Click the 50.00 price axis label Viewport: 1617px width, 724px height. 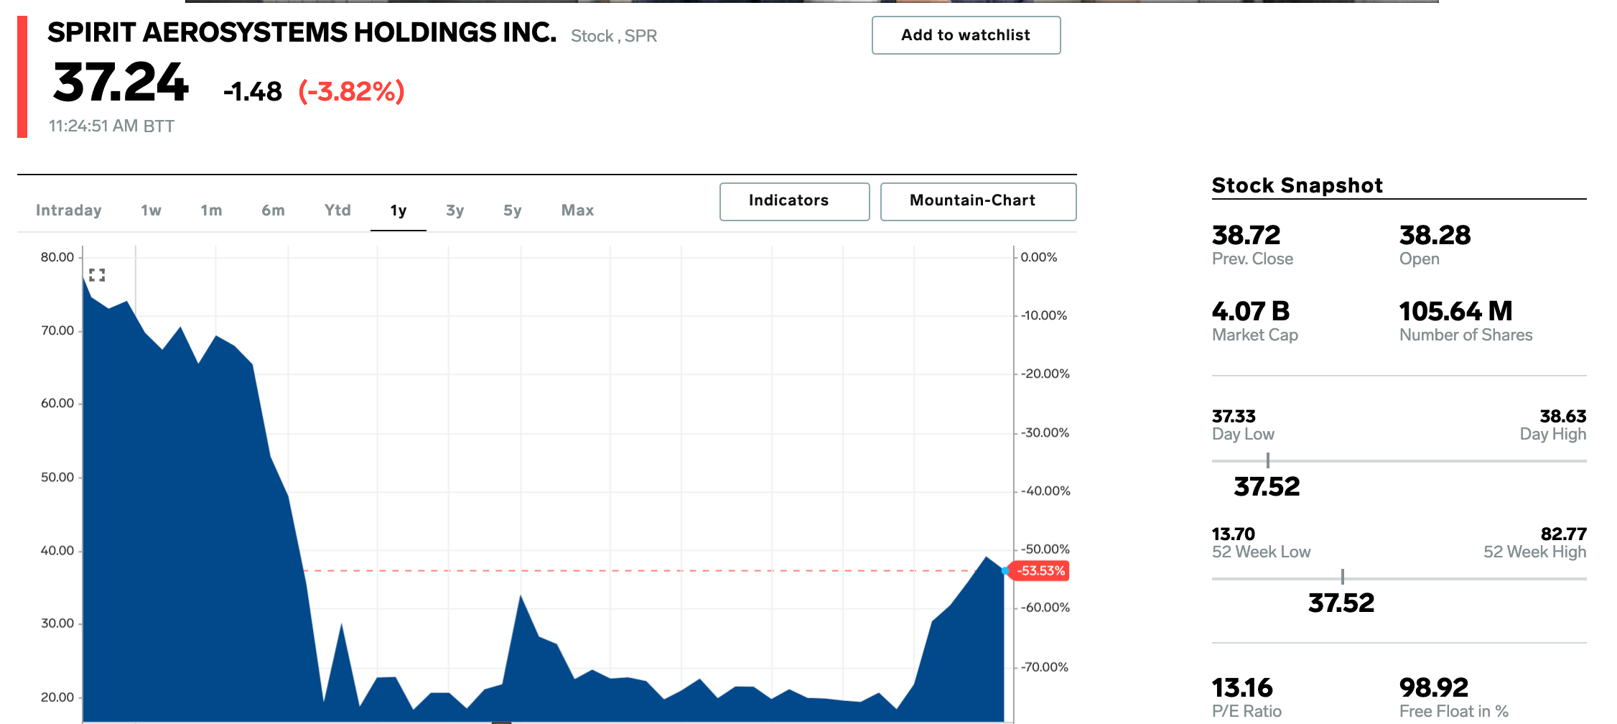point(57,478)
